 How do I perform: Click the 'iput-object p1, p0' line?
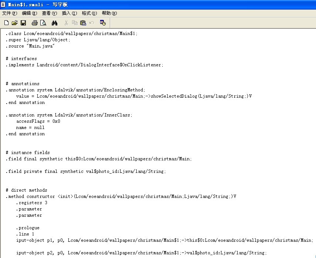165,240
